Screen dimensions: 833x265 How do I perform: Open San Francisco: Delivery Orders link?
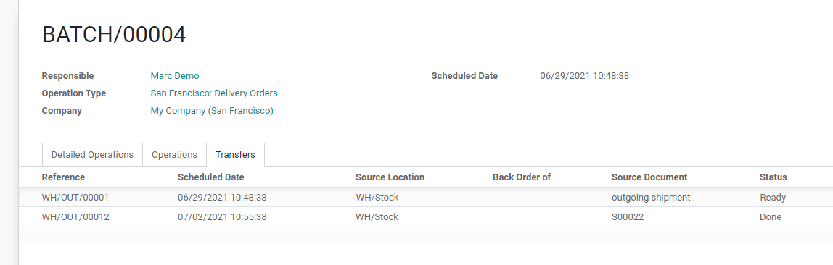click(214, 93)
